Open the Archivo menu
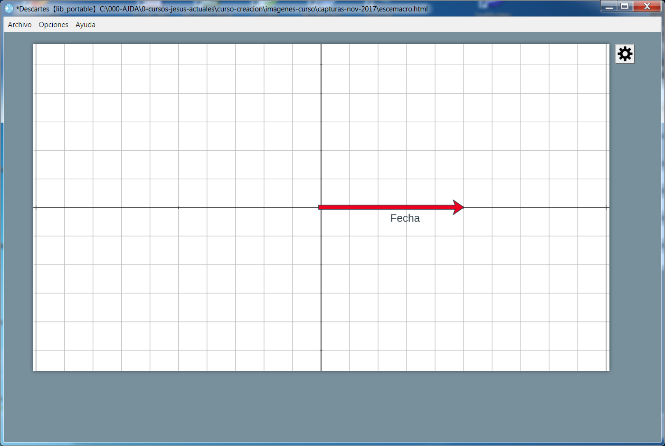665x446 pixels. pos(19,25)
